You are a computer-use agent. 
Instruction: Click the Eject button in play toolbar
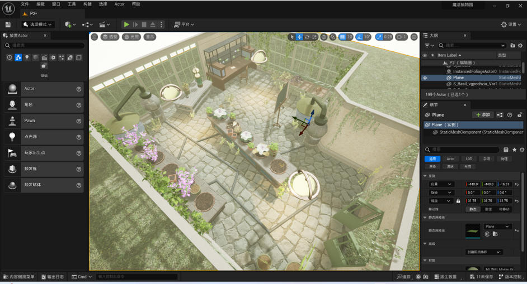pyautogui.click(x=153, y=25)
